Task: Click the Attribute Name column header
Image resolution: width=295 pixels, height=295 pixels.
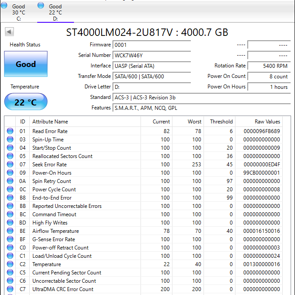Action: (x=85, y=122)
